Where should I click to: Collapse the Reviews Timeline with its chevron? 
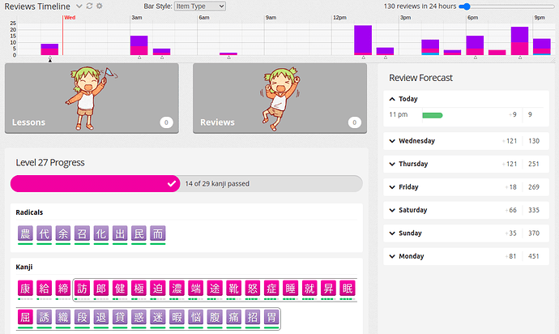pos(79,6)
